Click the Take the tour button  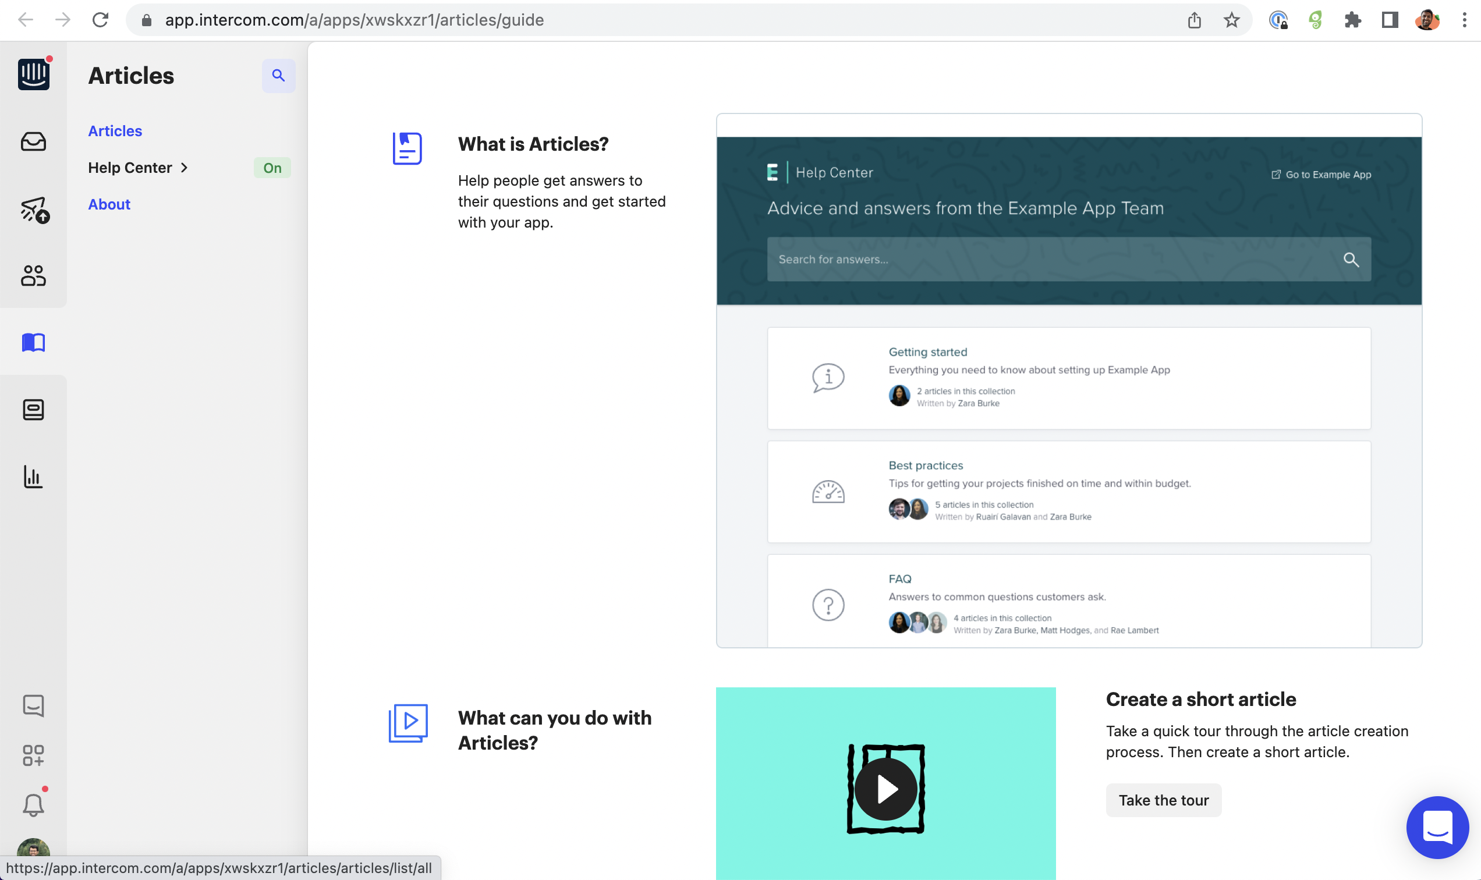pos(1163,800)
